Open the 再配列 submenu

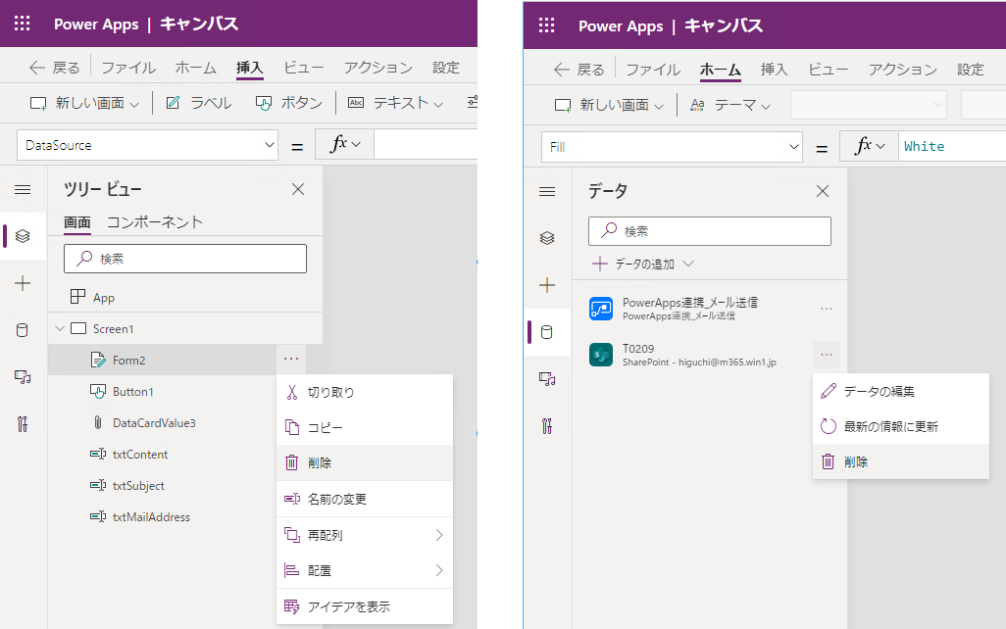(x=365, y=535)
